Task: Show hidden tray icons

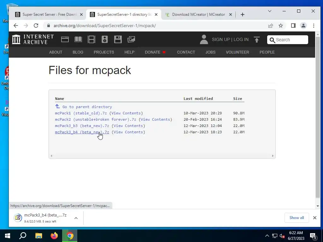Action: pyautogui.click(x=267, y=236)
